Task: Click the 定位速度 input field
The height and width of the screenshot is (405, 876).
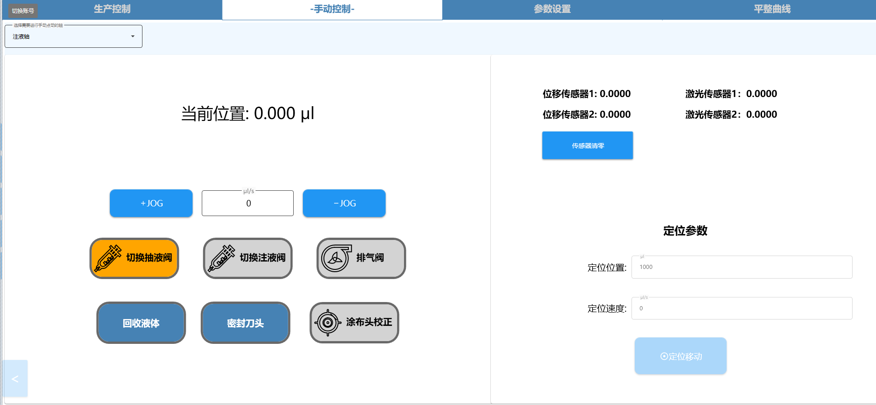Action: pyautogui.click(x=742, y=308)
